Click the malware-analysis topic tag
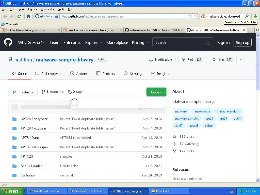This screenshot has width=260, height=195. pyautogui.click(x=228, y=111)
